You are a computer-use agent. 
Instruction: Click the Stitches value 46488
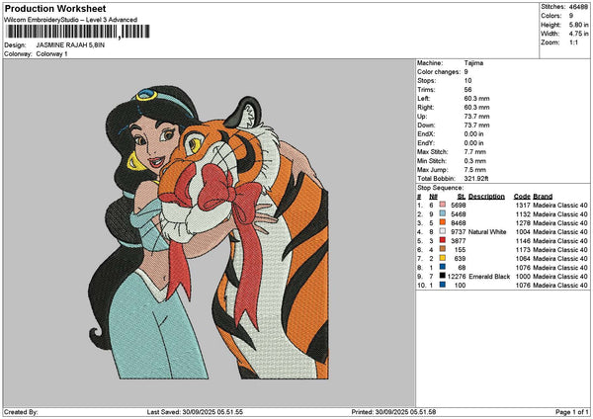click(578, 7)
